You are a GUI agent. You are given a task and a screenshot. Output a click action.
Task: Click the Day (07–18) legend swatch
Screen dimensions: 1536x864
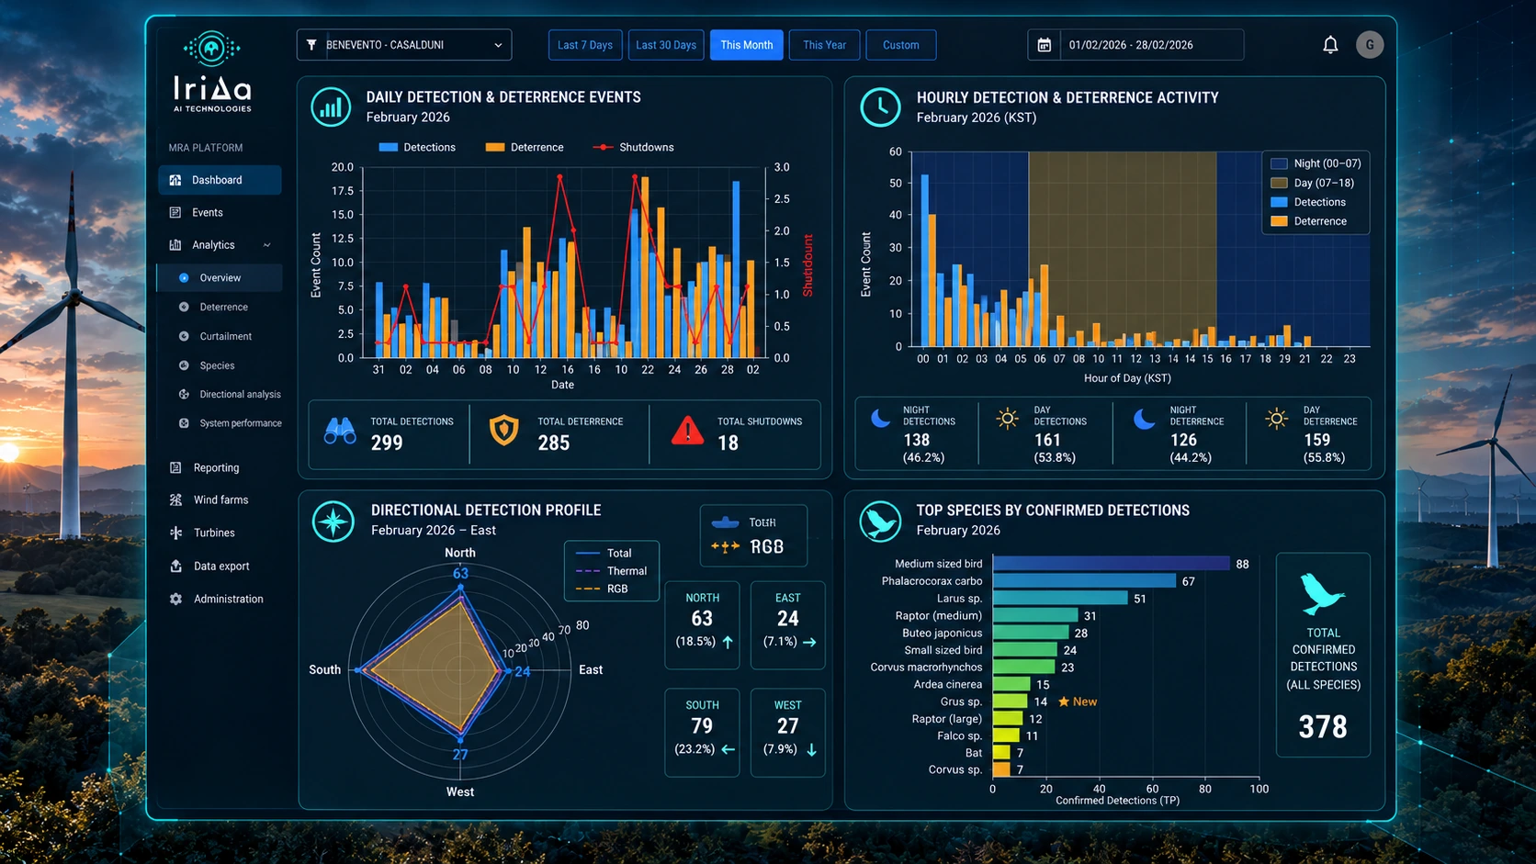pos(1279,183)
